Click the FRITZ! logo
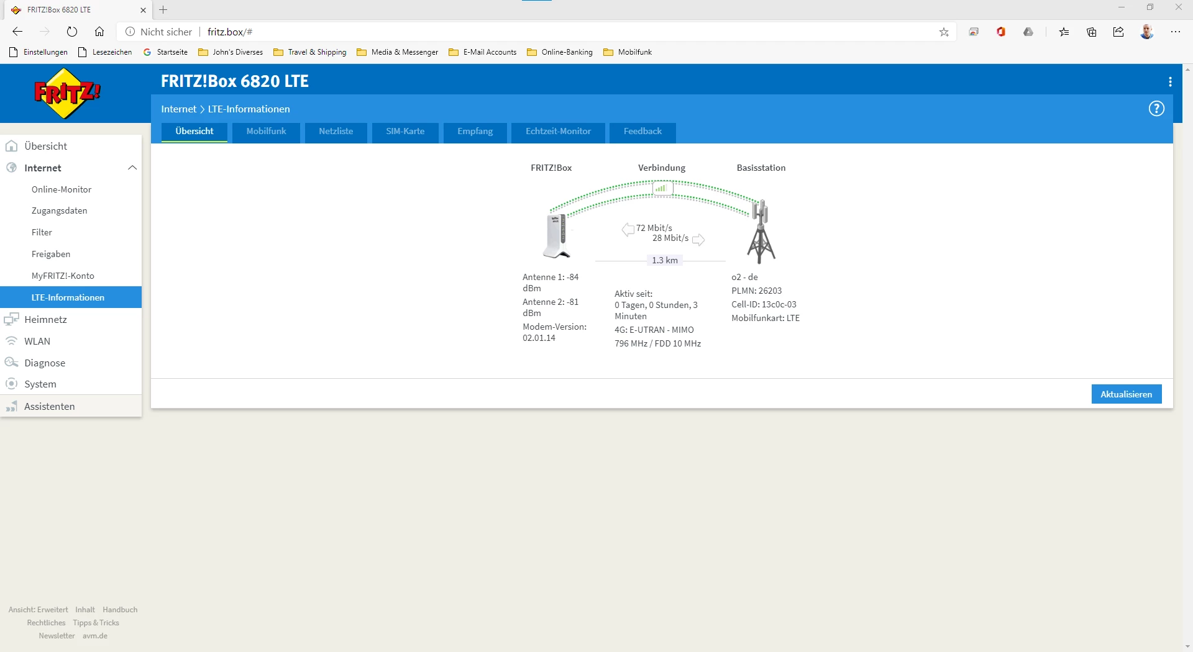 (x=67, y=94)
